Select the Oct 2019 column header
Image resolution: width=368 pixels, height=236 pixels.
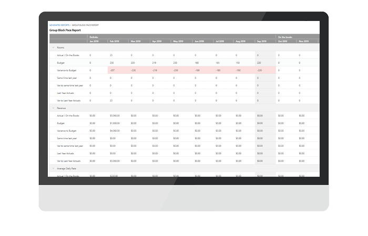(x=284, y=41)
